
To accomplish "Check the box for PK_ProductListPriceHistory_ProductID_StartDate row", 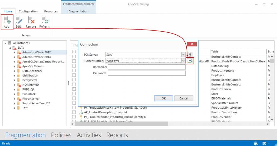I will pyautogui.click(x=74, y=108).
